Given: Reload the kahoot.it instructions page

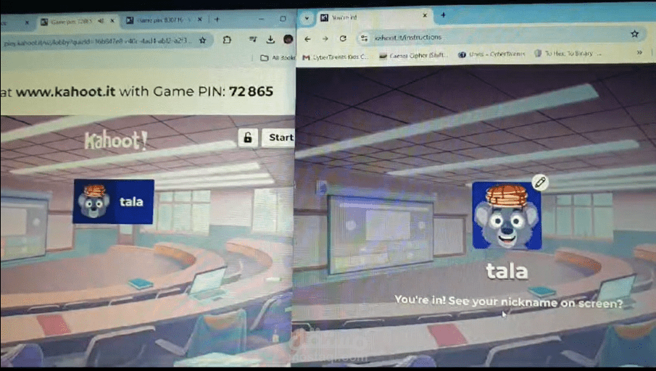Looking at the screenshot, I should point(343,38).
